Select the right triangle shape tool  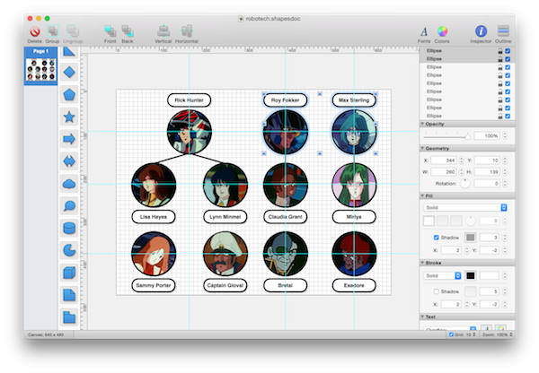[x=69, y=52]
